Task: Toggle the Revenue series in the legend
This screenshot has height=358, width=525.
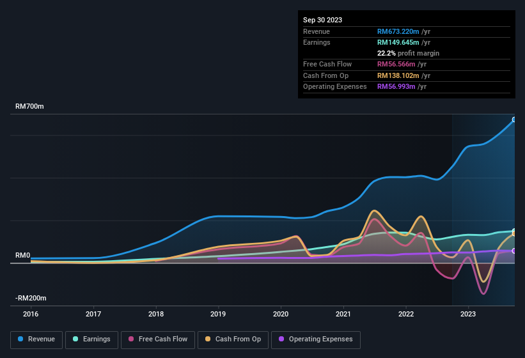Action: tap(36, 339)
